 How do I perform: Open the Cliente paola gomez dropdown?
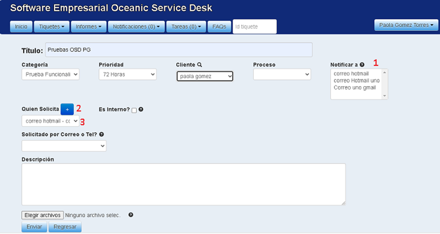coord(205,76)
